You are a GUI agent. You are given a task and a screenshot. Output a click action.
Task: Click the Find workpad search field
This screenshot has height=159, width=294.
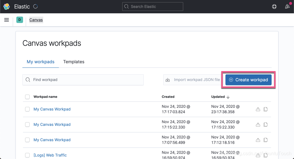coord(83,80)
